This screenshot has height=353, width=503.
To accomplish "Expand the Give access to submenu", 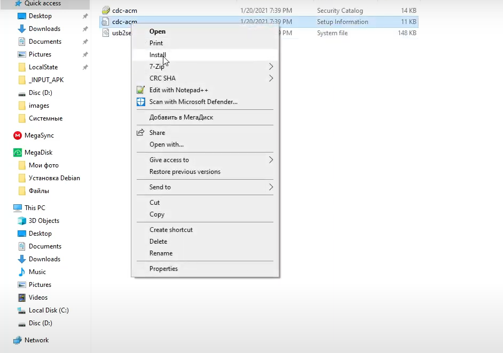I will 271,160.
